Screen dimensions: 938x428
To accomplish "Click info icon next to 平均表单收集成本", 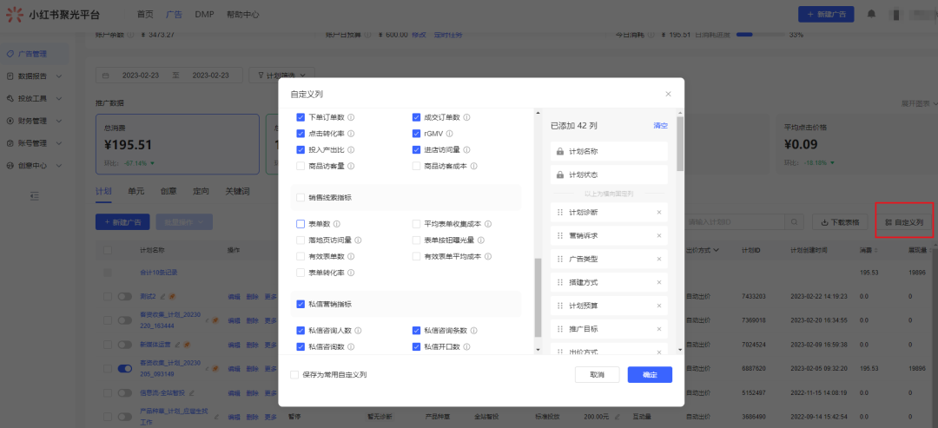I will pyautogui.click(x=488, y=224).
